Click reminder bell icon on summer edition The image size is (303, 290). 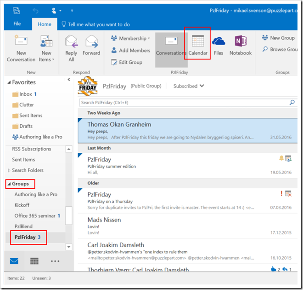point(281,158)
